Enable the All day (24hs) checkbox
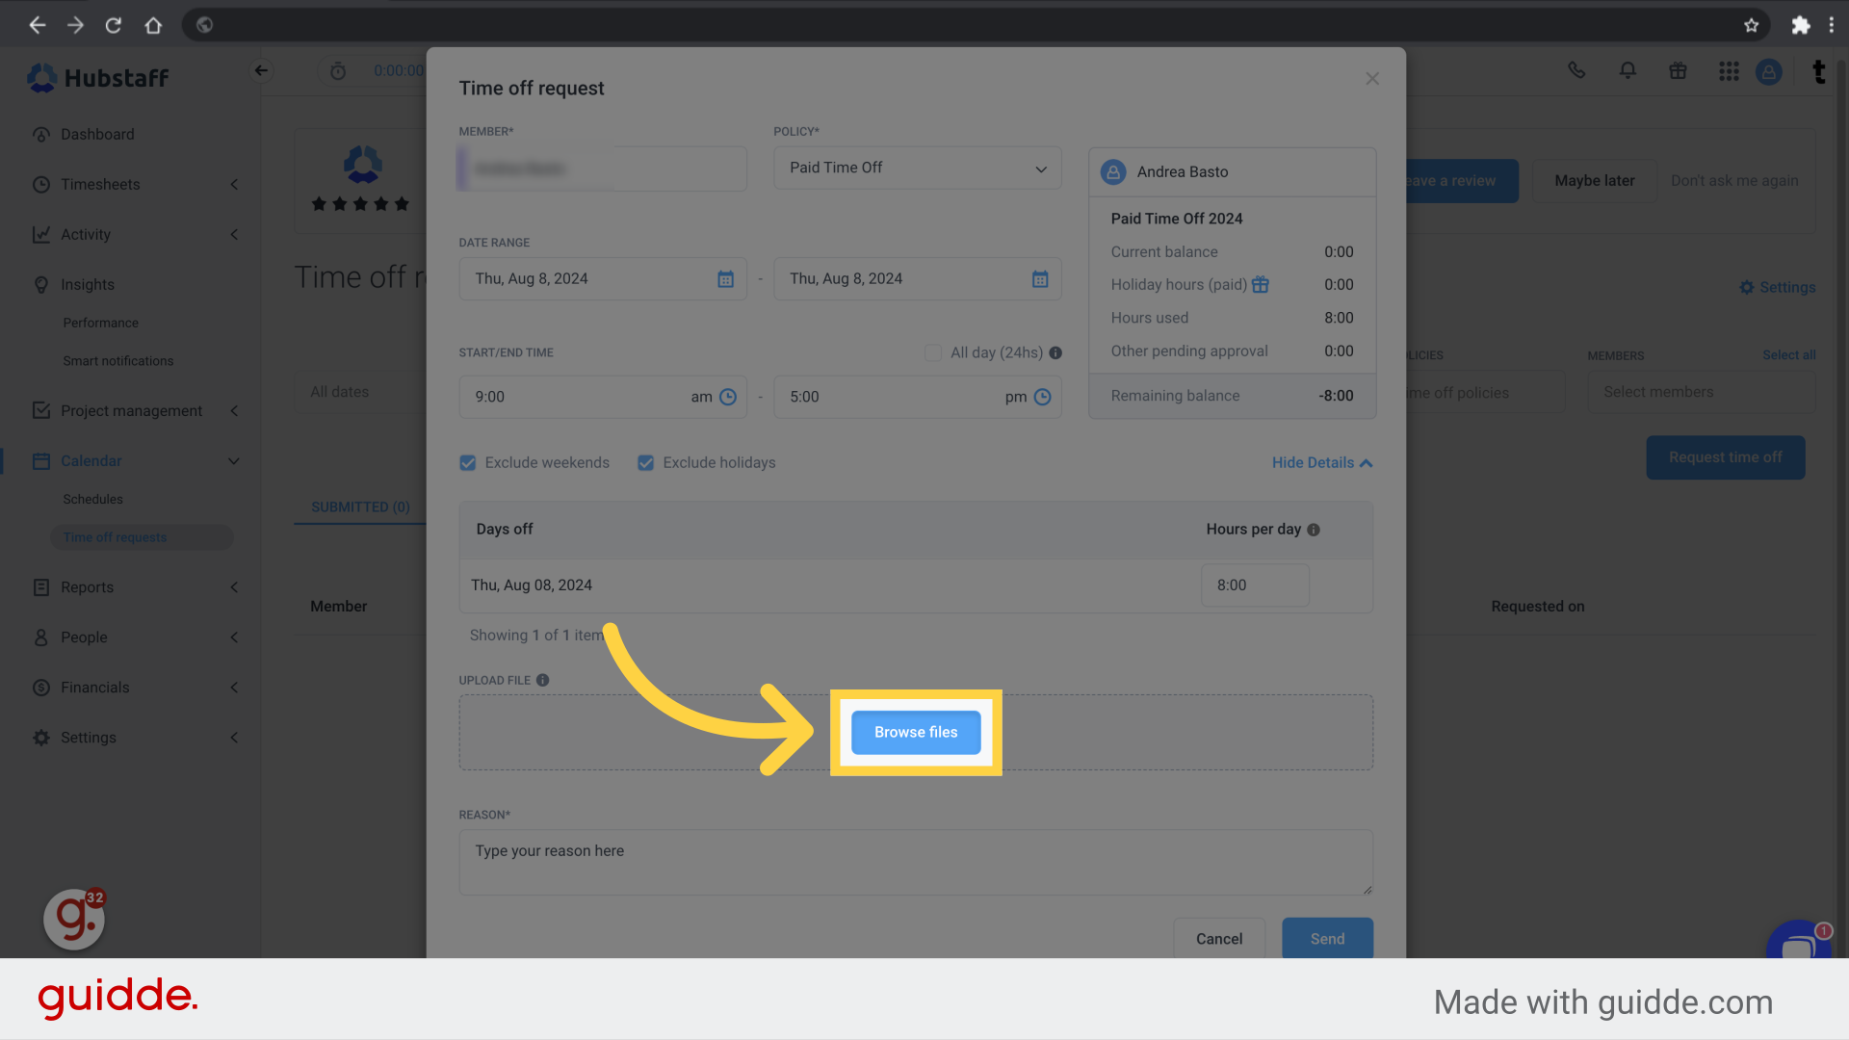The width and height of the screenshot is (1849, 1040). pos(932,352)
